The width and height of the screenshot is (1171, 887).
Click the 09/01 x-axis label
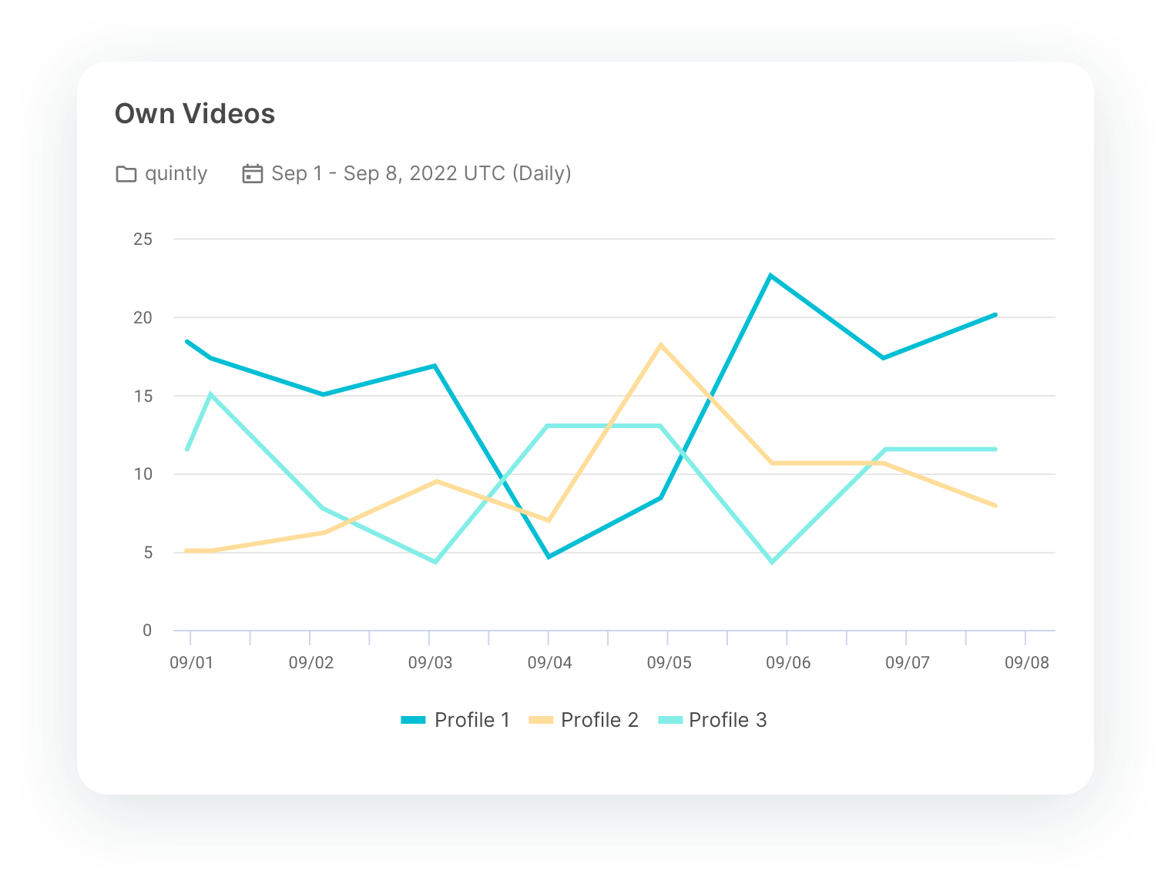coord(191,663)
